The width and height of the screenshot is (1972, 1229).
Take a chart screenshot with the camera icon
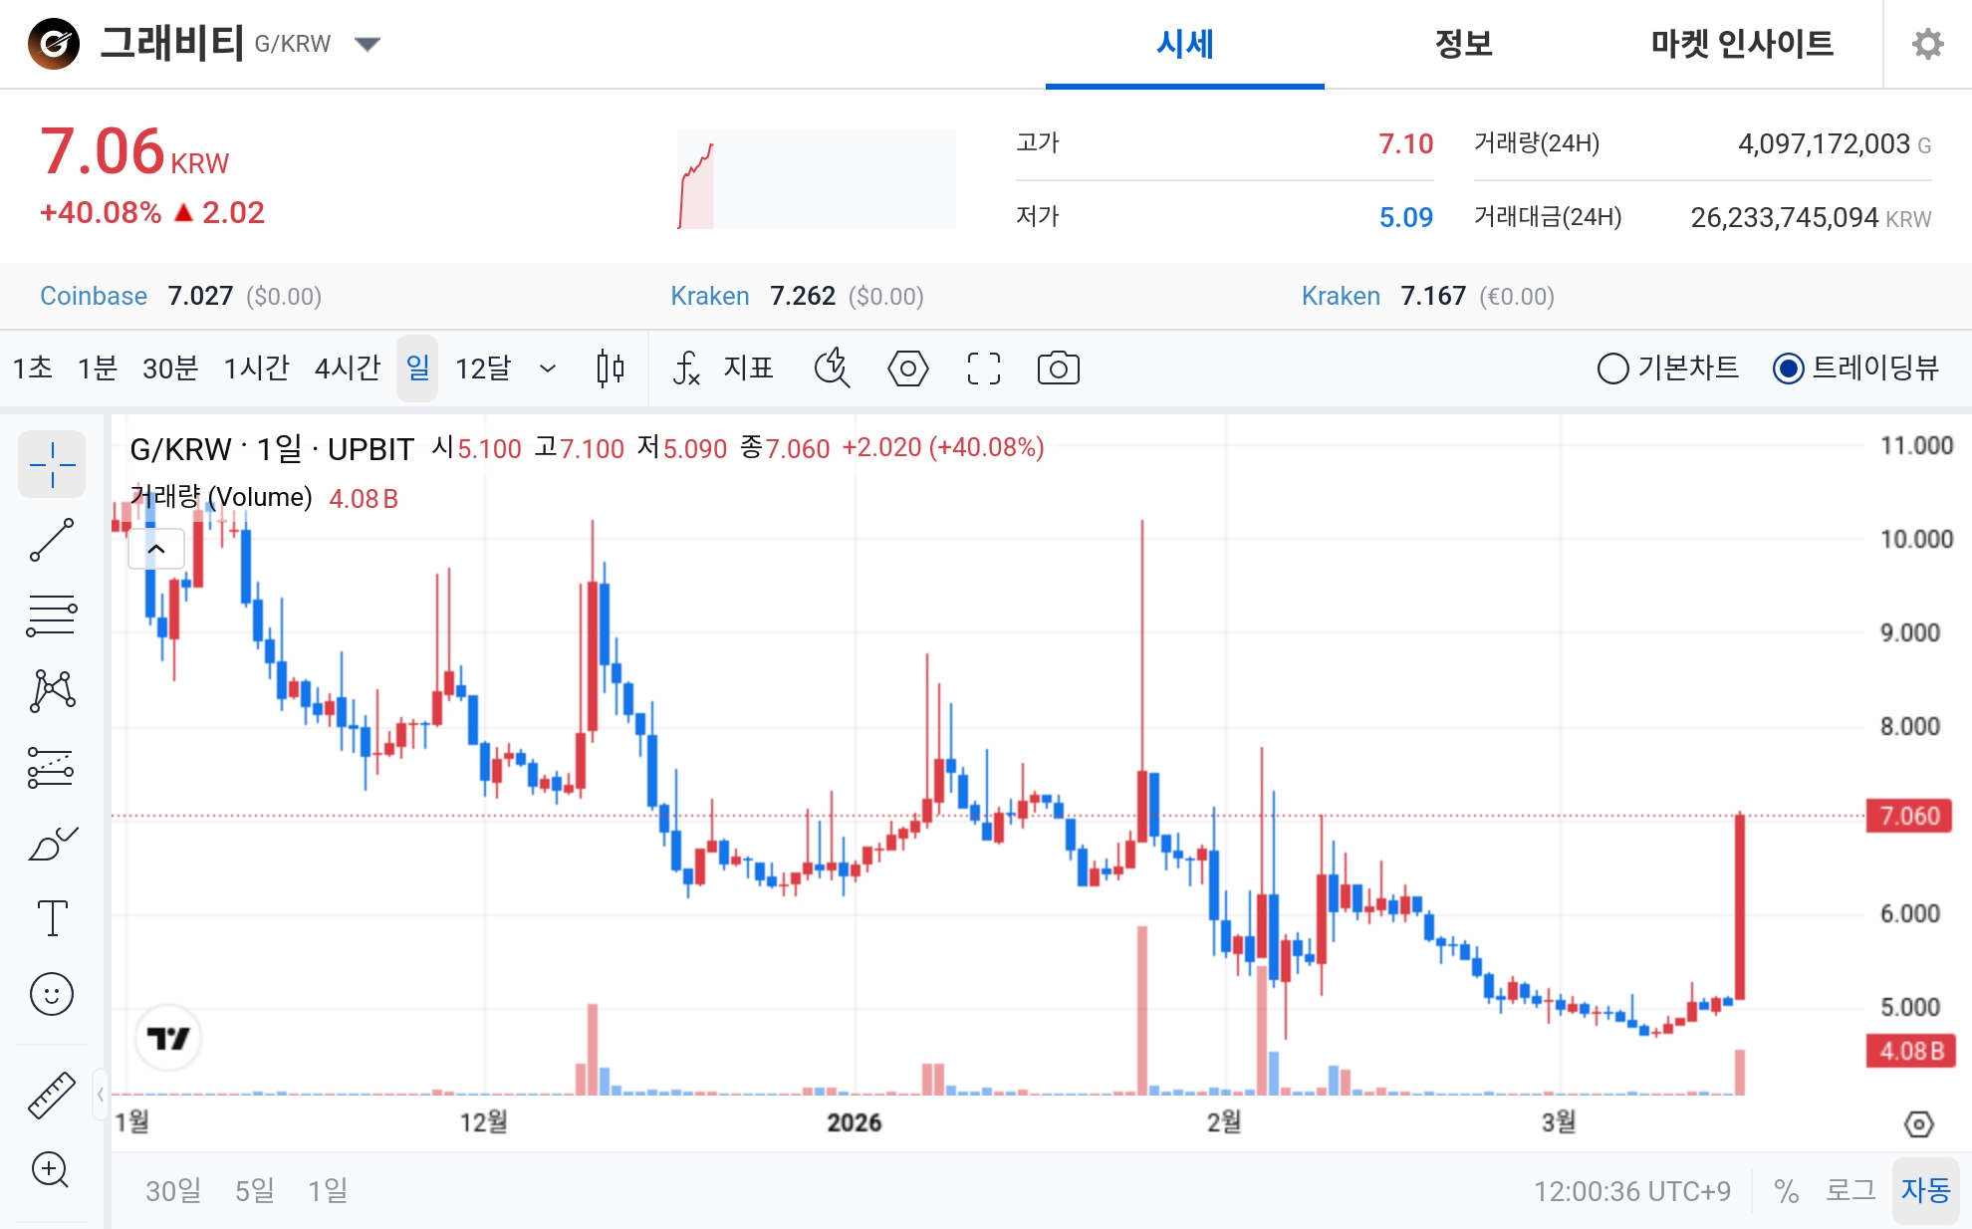1059,369
